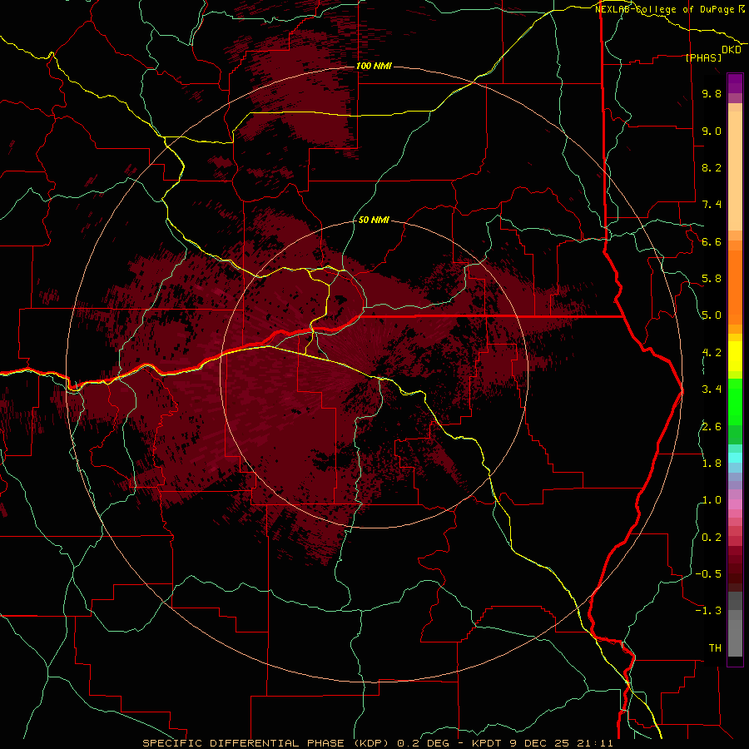This screenshot has width=749, height=749.
Task: Select the -0.5 value on the color scale
Action: [708, 574]
